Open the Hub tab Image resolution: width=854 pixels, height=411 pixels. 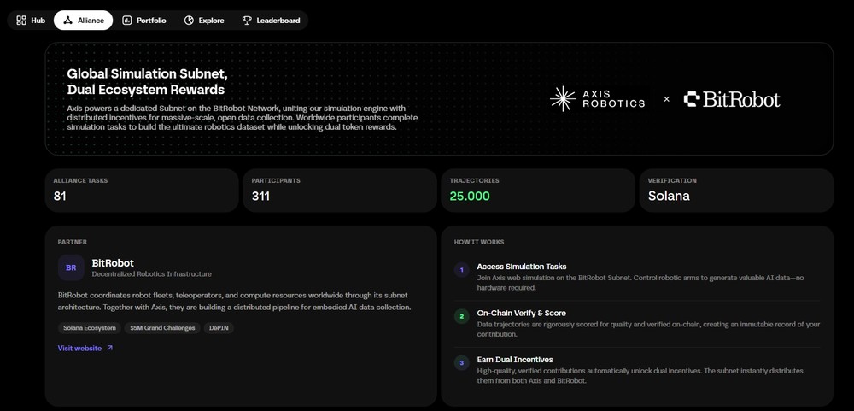coord(31,21)
